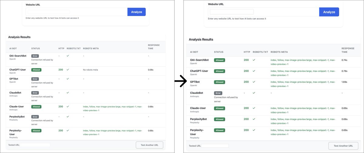
Task: Click robots meta text for Claude-User, left panel
Action: [112, 108]
